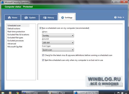The width and height of the screenshot is (129, 94).
Task: Toggle Start scan only when not in use checkbox
Action: (x=43, y=60)
